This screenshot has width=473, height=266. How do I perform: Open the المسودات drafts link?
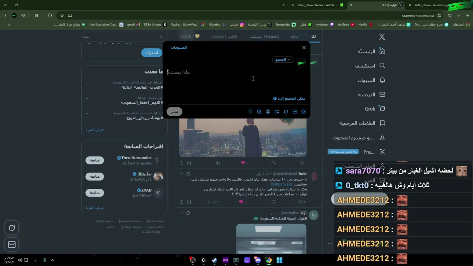tap(179, 48)
